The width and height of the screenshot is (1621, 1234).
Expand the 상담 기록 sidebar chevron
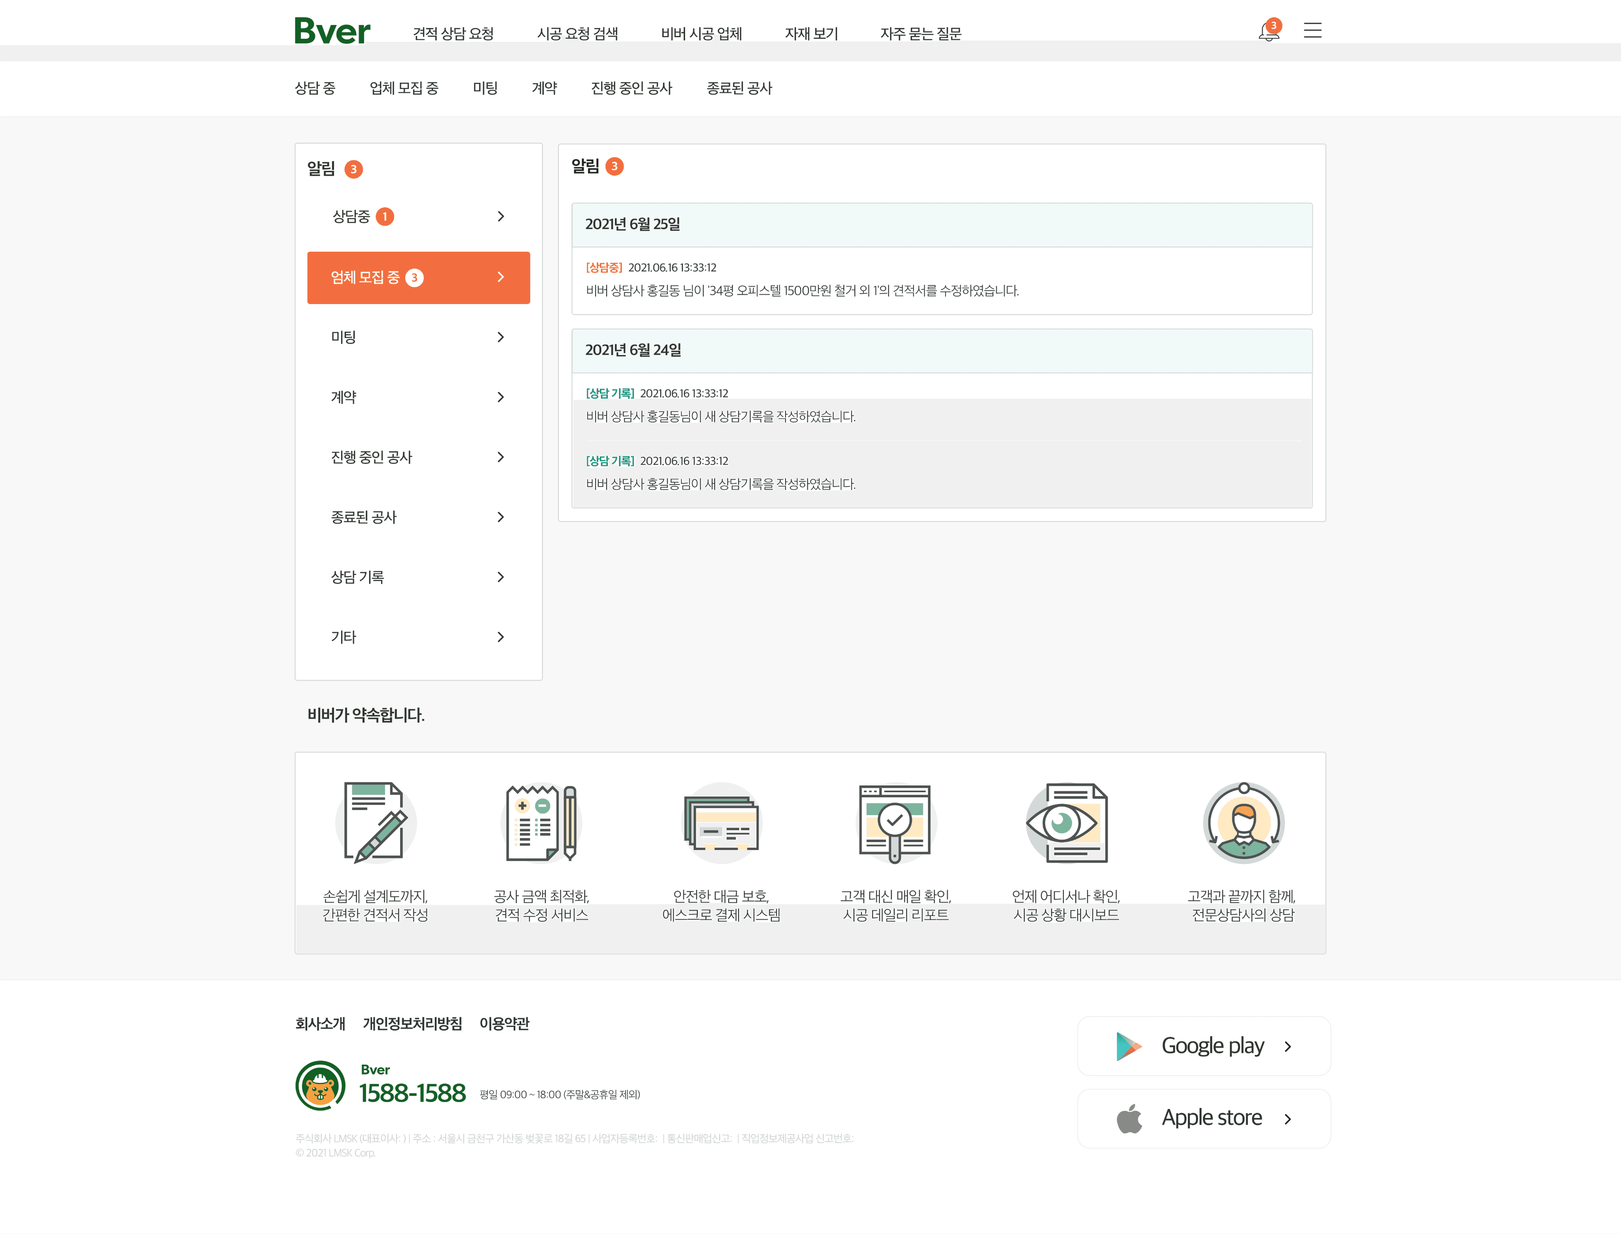click(501, 577)
